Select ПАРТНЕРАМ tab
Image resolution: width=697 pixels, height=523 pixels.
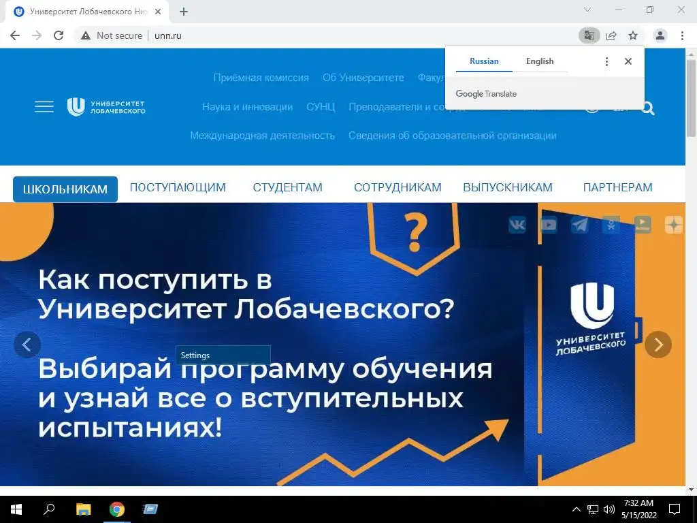(618, 188)
